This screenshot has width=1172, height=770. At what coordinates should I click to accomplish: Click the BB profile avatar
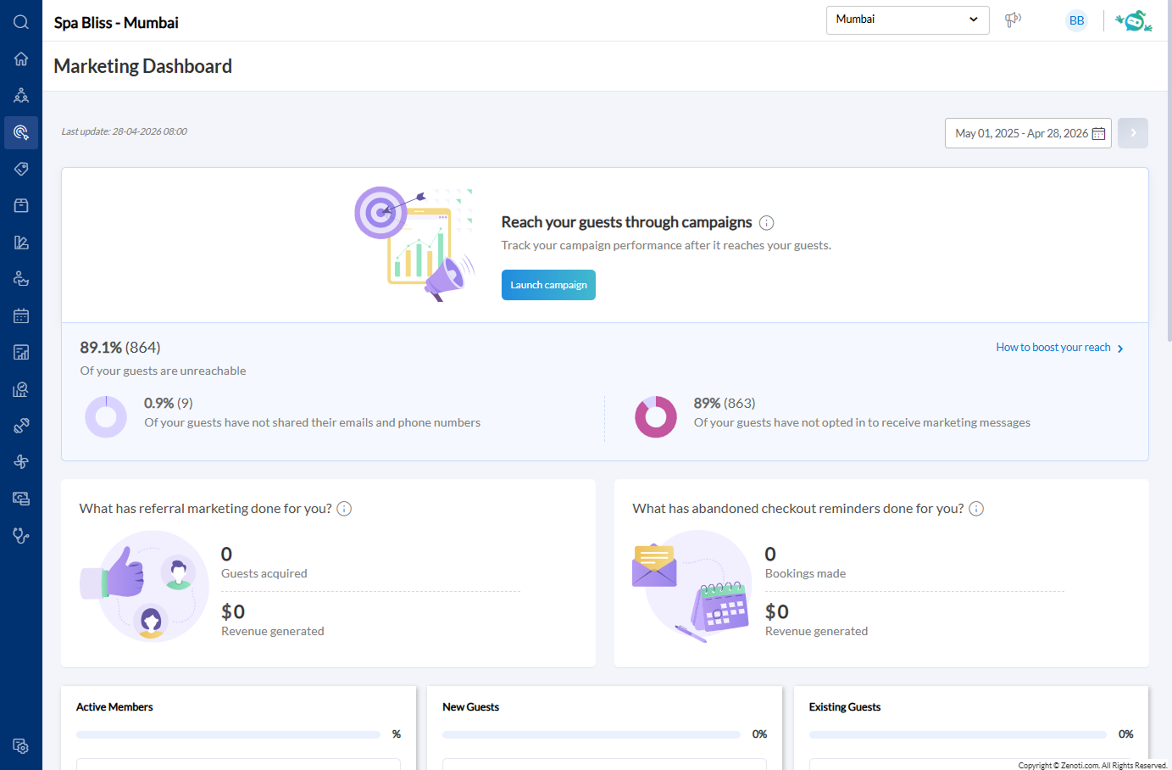click(x=1076, y=20)
